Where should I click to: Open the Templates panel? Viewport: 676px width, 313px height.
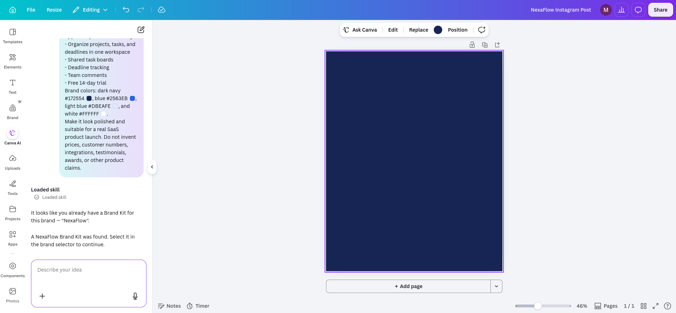(x=13, y=36)
